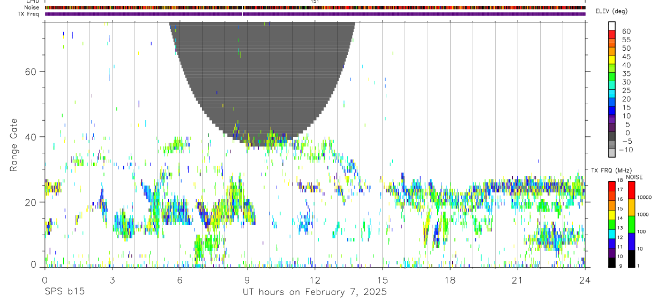Click the 'TX FRQ (MHz)' legend title
The height and width of the screenshot is (303, 658).
click(x=610, y=170)
